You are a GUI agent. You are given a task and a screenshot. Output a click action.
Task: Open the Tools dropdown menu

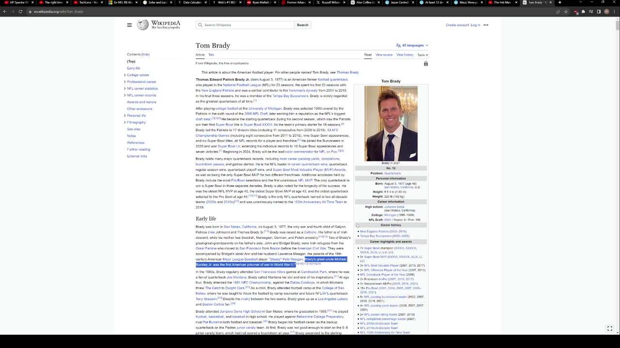tap(422, 55)
